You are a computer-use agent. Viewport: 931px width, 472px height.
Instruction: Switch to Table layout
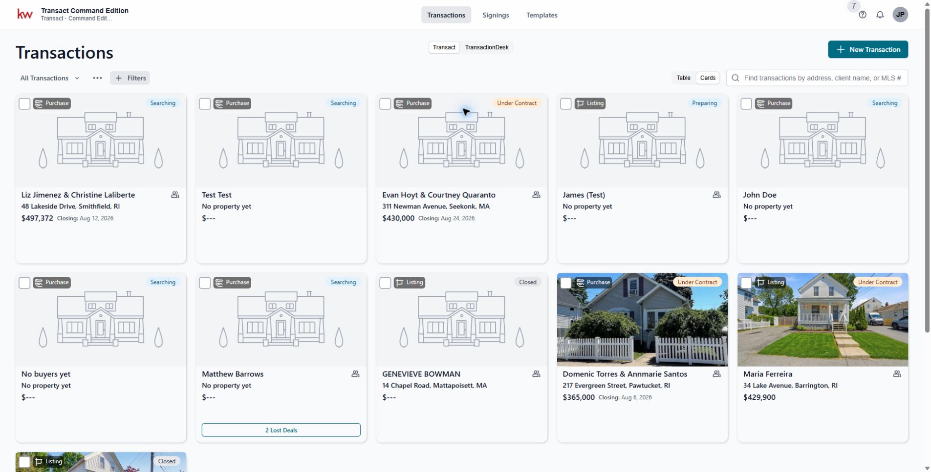click(683, 78)
